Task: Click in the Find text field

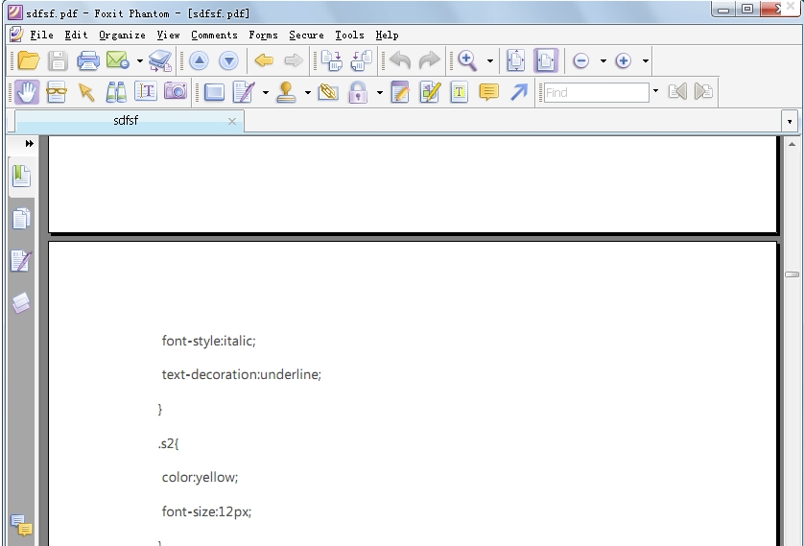Action: click(x=597, y=92)
